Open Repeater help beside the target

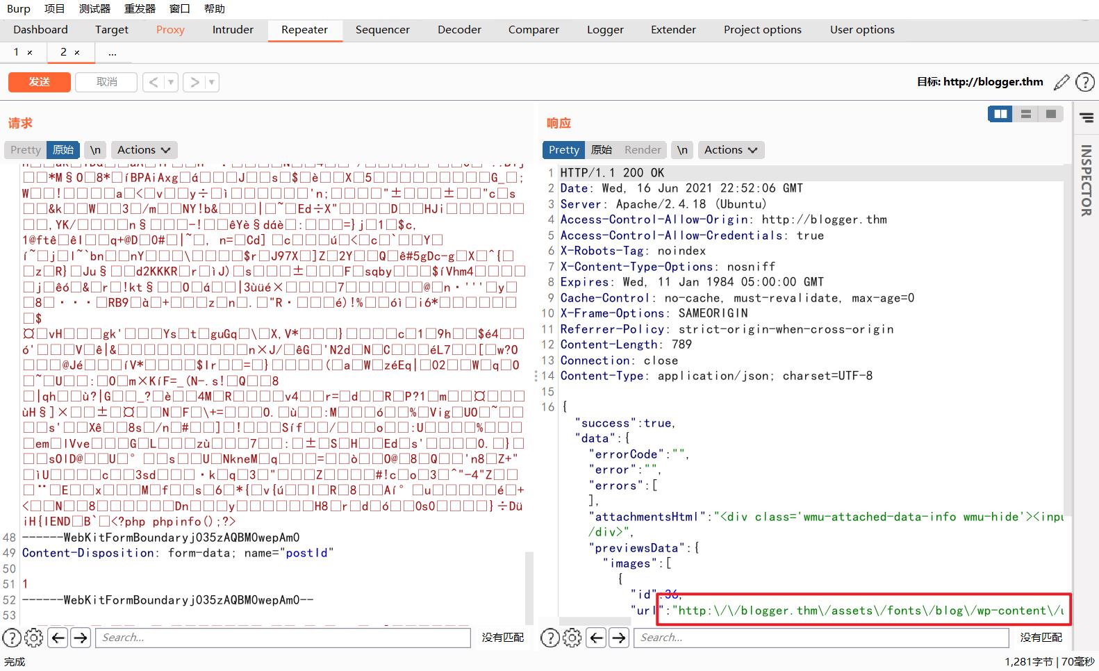[x=1085, y=82]
